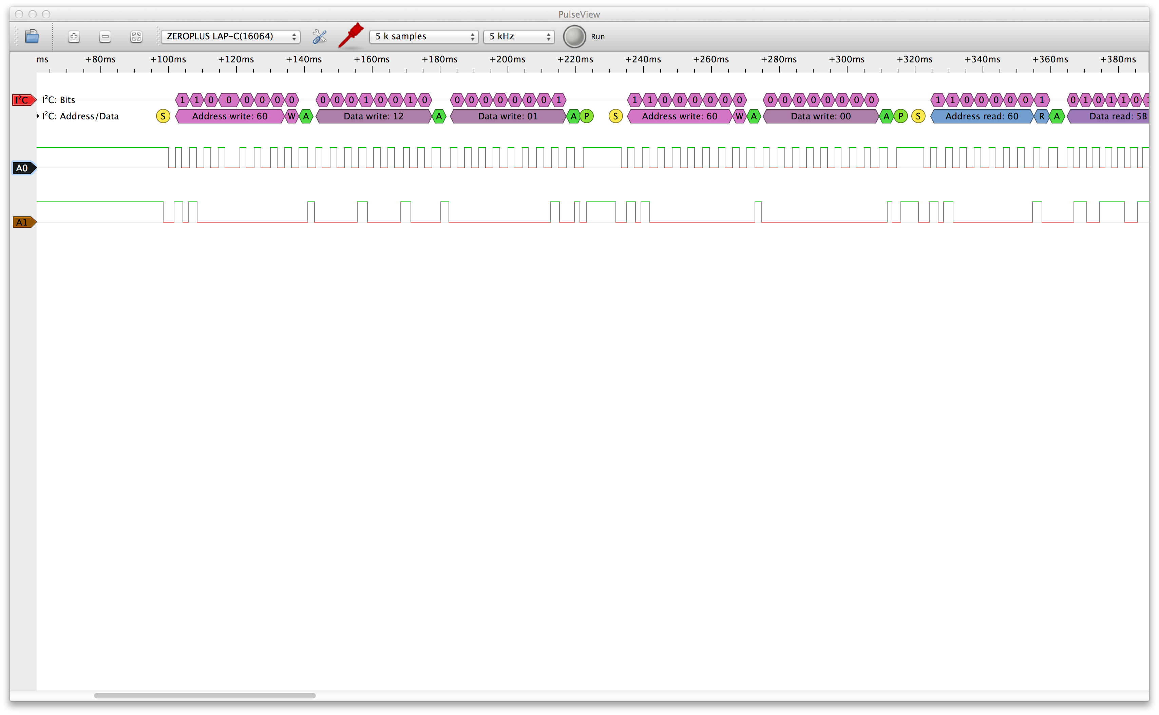Select the orange A1 channel label
Image resolution: width=1159 pixels, height=715 pixels.
click(23, 222)
